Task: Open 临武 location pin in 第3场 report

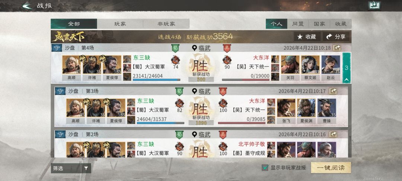Action: [x=201, y=91]
